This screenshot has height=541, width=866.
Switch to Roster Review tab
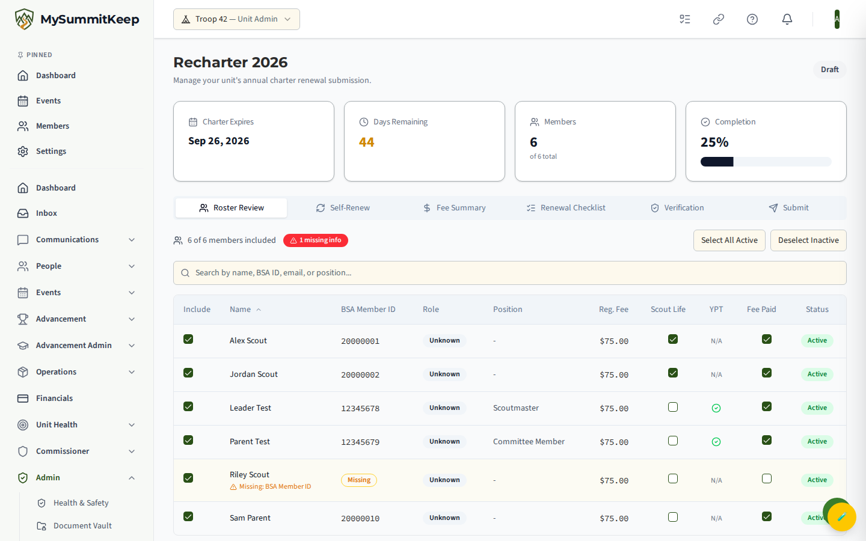pyautogui.click(x=231, y=208)
